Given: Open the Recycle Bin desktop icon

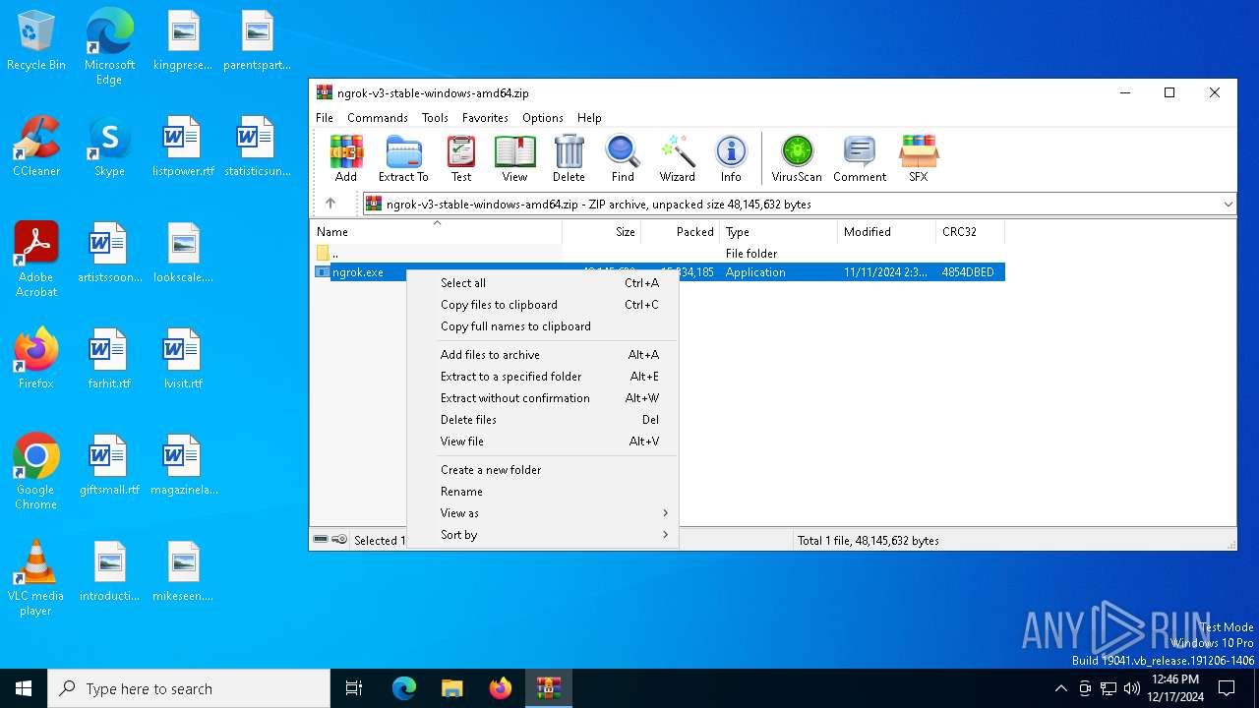Looking at the screenshot, I should pyautogui.click(x=36, y=41).
